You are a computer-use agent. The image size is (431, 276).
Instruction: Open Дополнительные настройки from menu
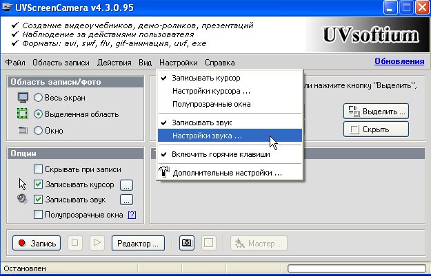pos(230,173)
